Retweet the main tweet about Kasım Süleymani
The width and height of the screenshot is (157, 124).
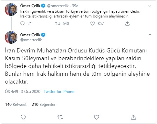tap(60, 117)
